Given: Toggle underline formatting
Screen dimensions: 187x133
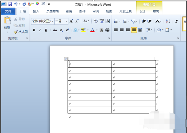Looking at the screenshot, I should 46,30.
